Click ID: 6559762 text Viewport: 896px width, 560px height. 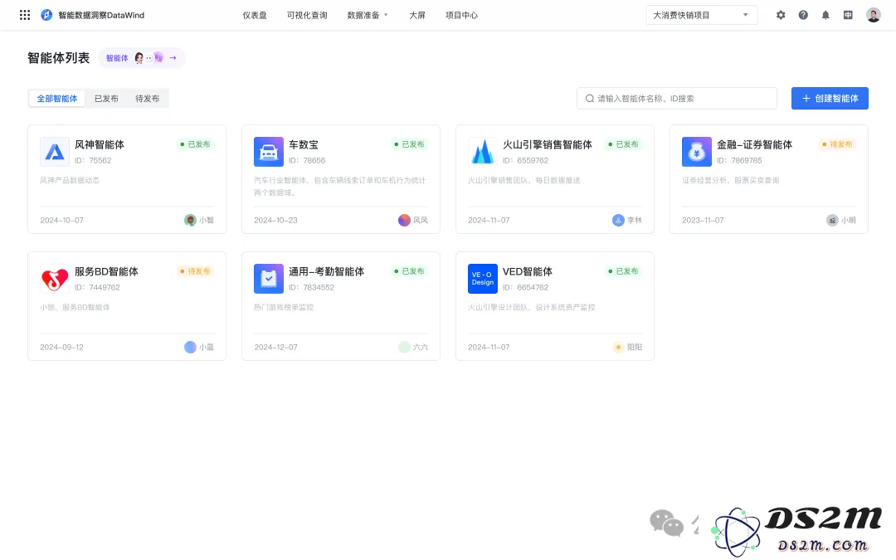(x=526, y=161)
